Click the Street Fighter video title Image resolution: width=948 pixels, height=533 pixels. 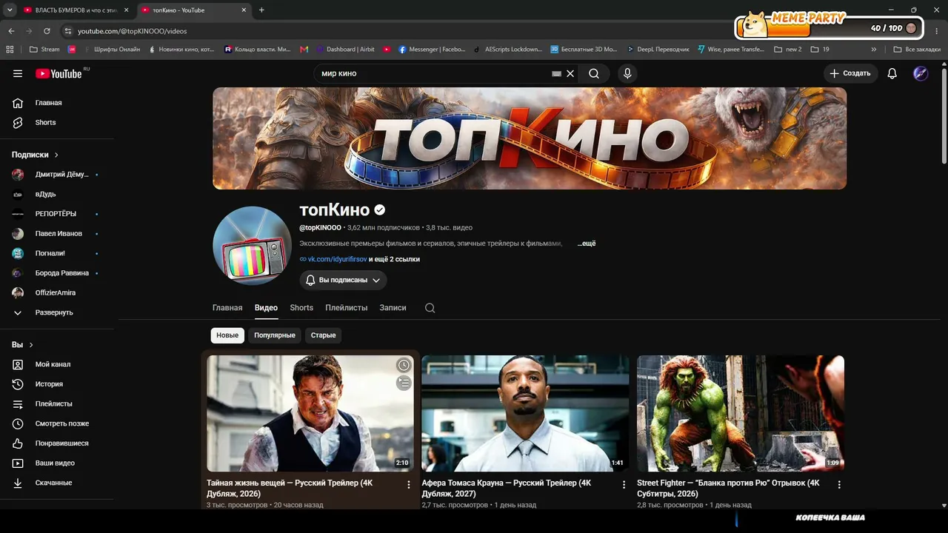click(x=728, y=488)
